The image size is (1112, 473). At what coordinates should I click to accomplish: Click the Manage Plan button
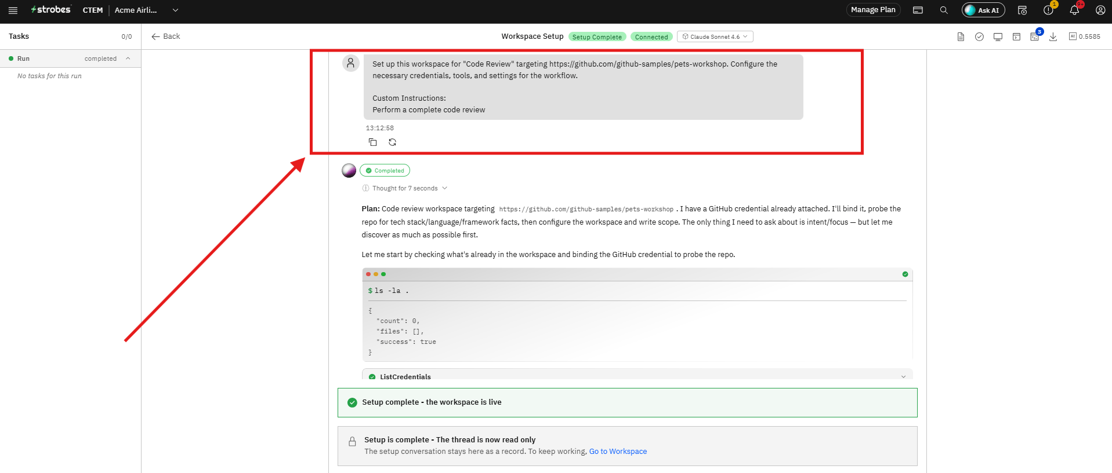[873, 10]
